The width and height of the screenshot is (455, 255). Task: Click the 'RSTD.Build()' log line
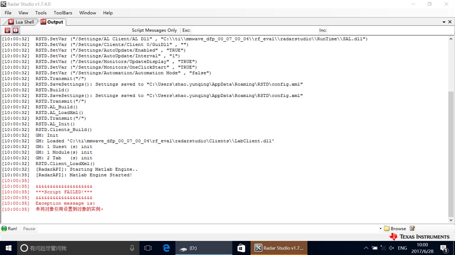(x=52, y=90)
